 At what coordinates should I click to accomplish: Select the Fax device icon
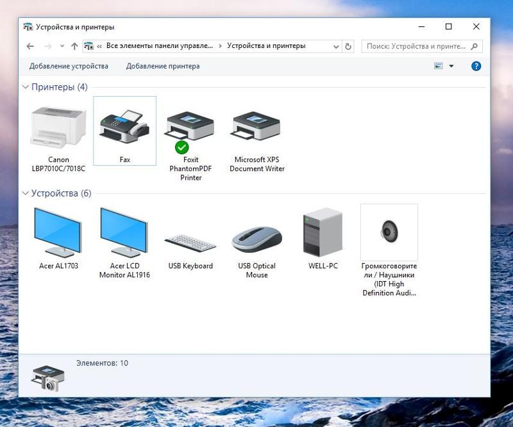click(124, 127)
